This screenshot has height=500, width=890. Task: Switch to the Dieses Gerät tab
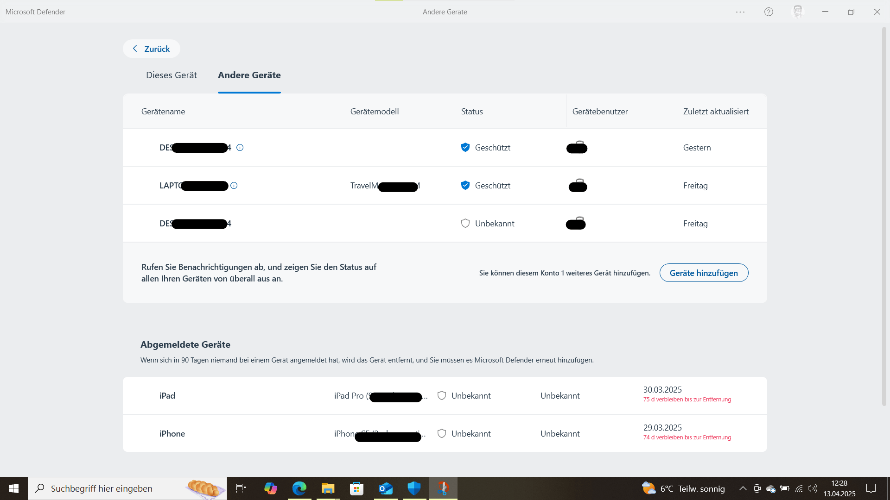coord(172,75)
